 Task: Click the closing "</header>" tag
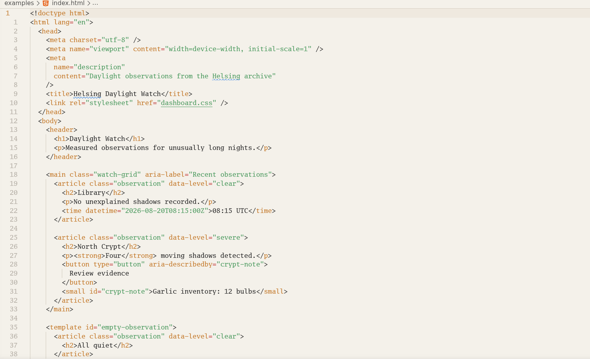pyautogui.click(x=64, y=157)
